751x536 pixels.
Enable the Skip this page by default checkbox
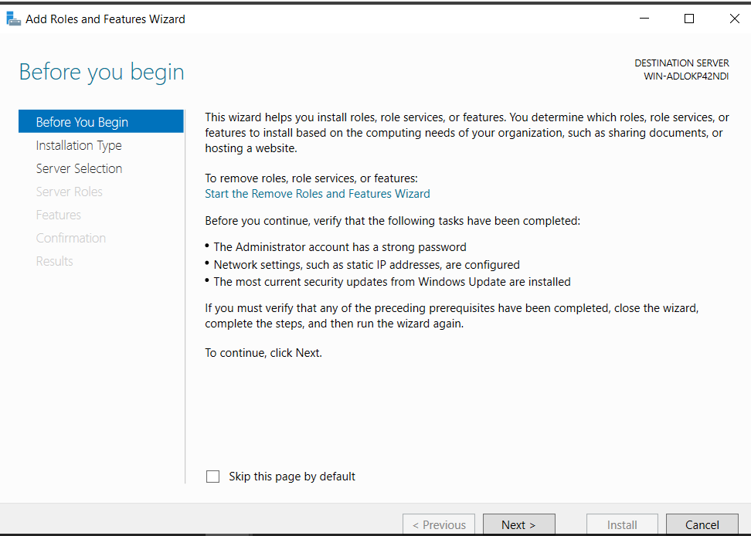[213, 477]
